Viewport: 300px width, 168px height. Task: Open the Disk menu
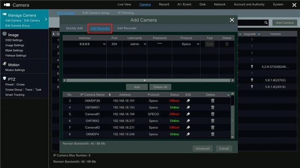202,4
